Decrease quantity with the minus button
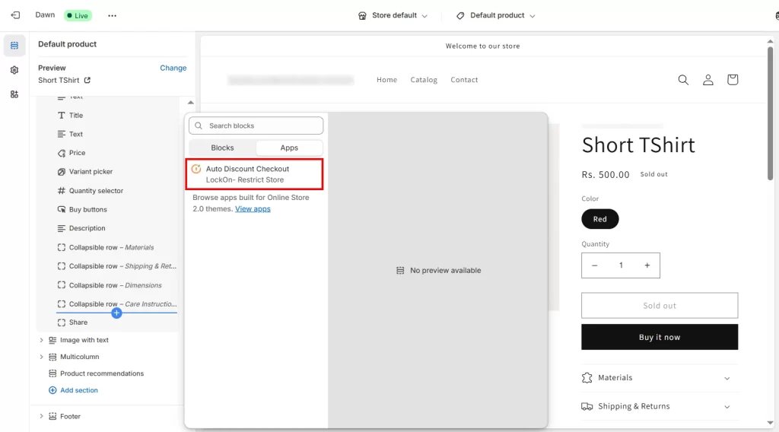The image size is (779, 432). [595, 265]
